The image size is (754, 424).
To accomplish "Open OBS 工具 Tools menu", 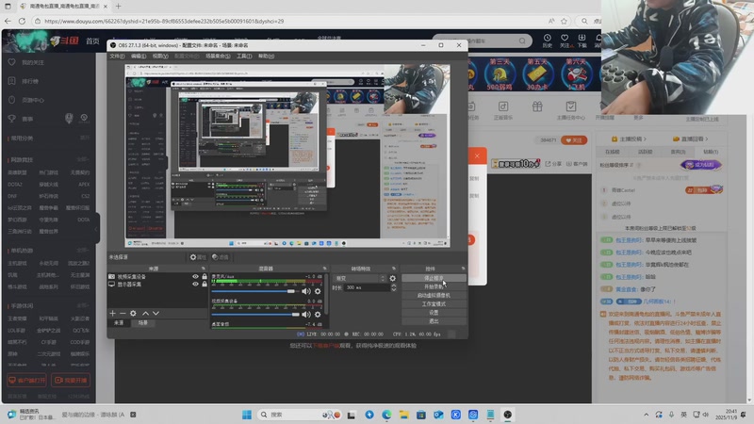I will pyautogui.click(x=244, y=57).
